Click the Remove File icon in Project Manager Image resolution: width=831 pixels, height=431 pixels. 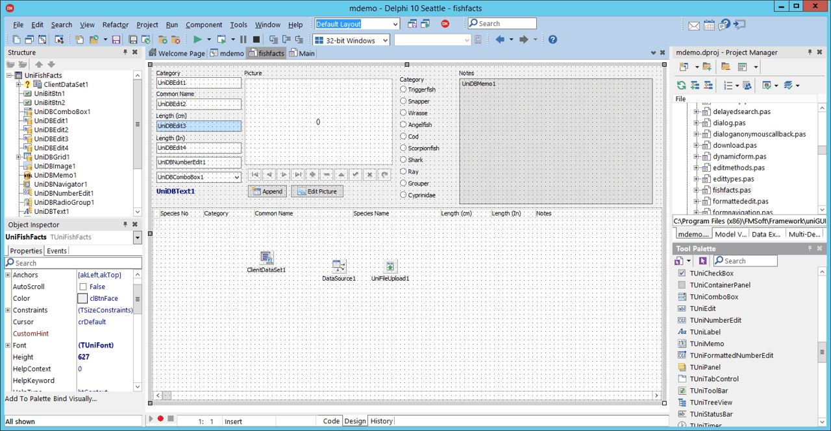point(725,67)
